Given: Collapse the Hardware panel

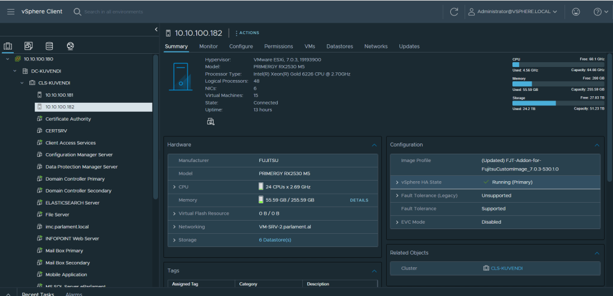Looking at the screenshot, I should point(374,145).
